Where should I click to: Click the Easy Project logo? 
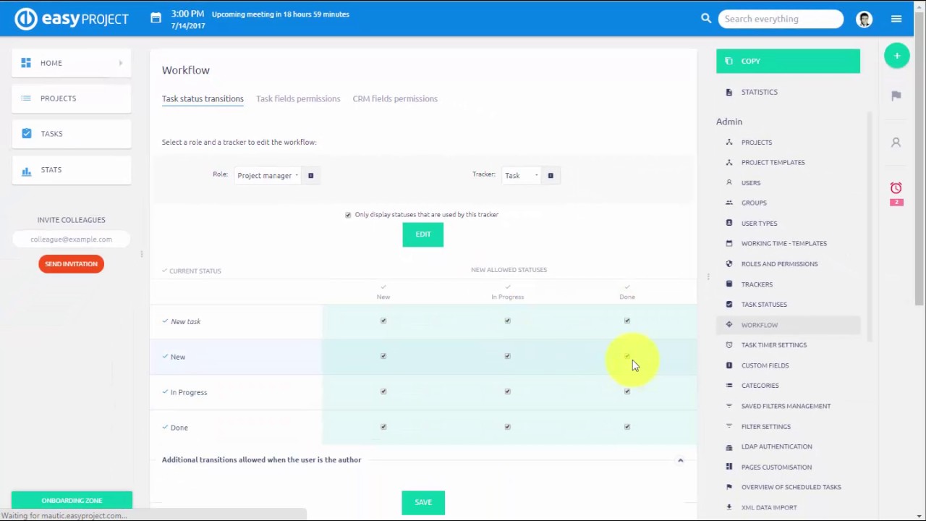(x=72, y=19)
